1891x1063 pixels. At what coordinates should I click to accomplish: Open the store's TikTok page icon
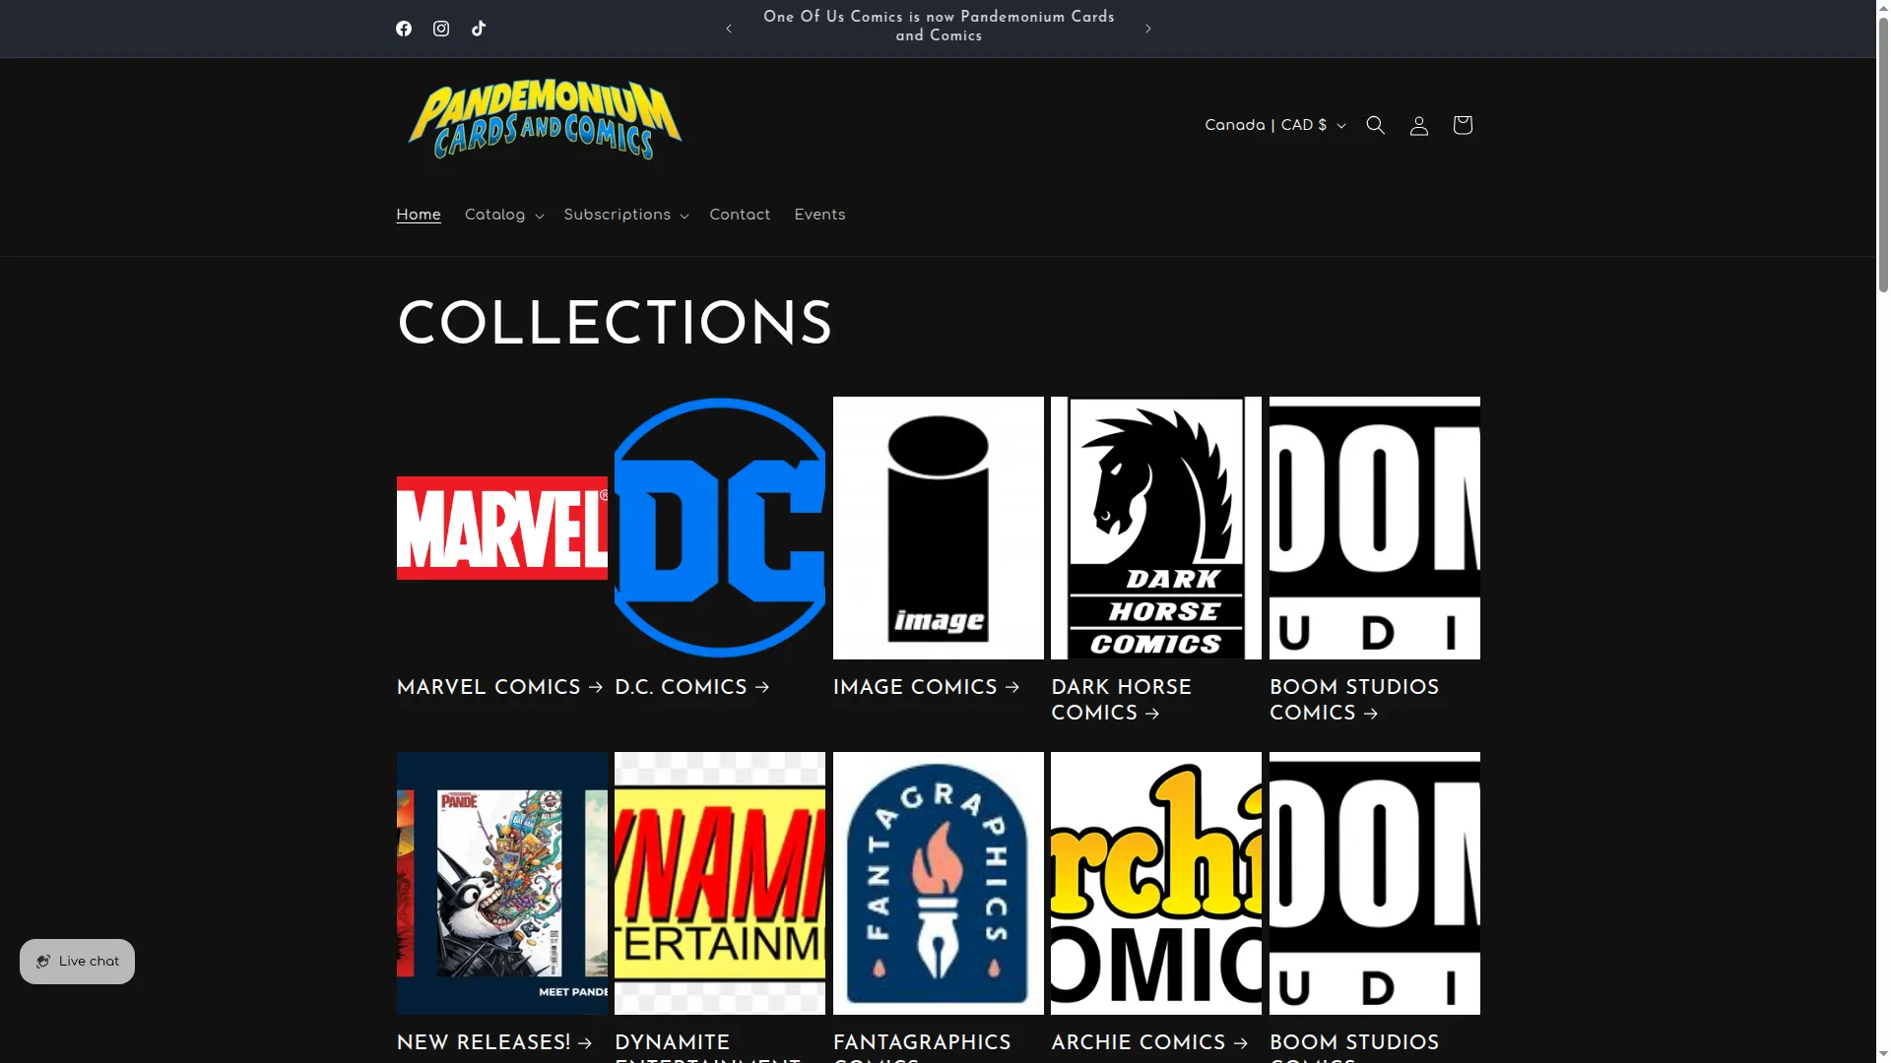click(479, 29)
